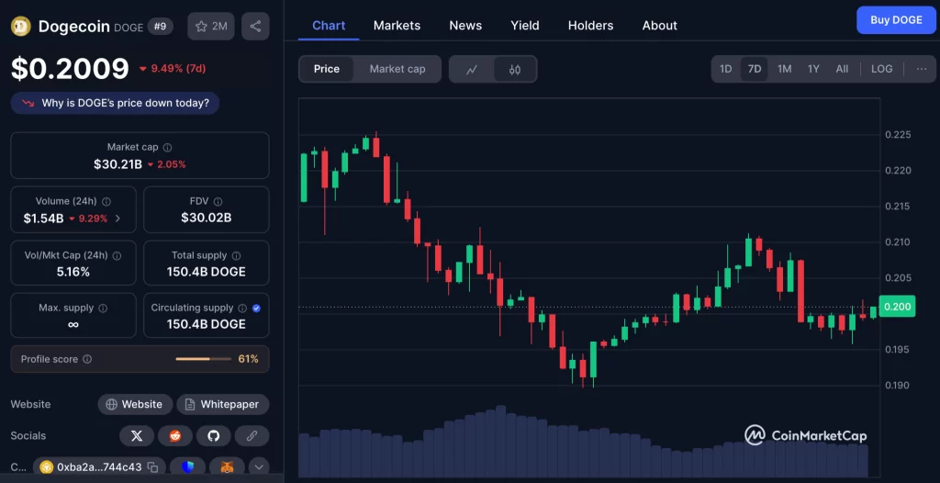Image resolution: width=940 pixels, height=483 pixels.
Task: Set chart range to 1M
Action: (x=784, y=69)
